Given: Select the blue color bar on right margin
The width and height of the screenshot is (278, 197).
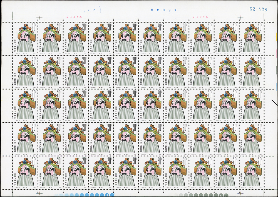Looking at the screenshot, I should [276, 87].
